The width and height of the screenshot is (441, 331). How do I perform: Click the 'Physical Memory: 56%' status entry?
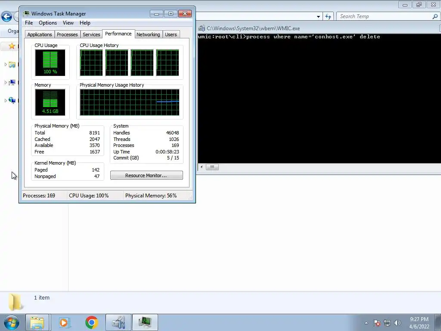151,196
